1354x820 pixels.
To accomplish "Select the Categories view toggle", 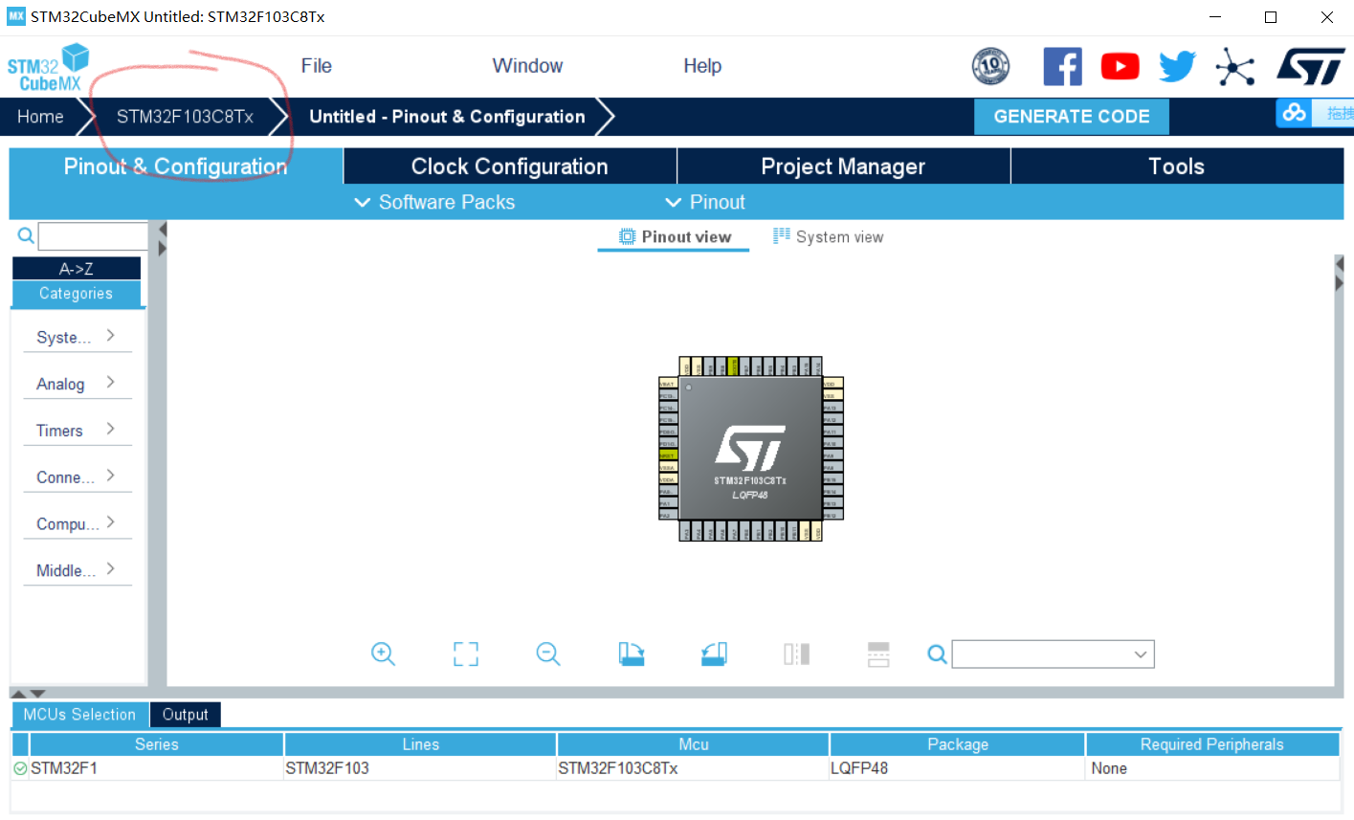I will pyautogui.click(x=77, y=294).
